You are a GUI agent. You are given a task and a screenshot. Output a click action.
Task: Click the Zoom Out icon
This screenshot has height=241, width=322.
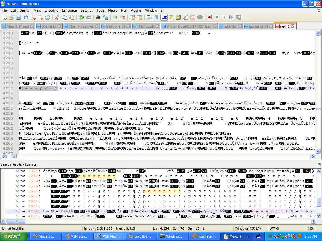coord(123,18)
